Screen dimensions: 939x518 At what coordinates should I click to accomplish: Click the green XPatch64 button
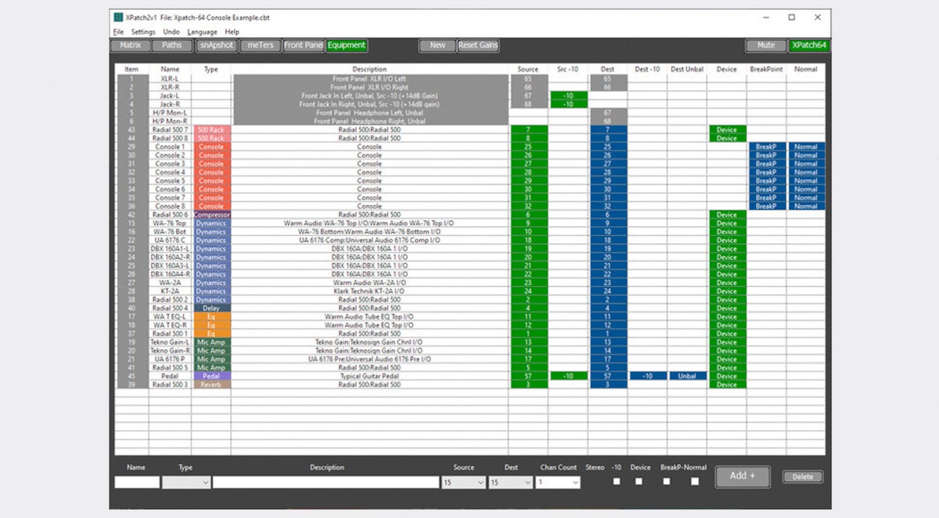click(x=809, y=45)
